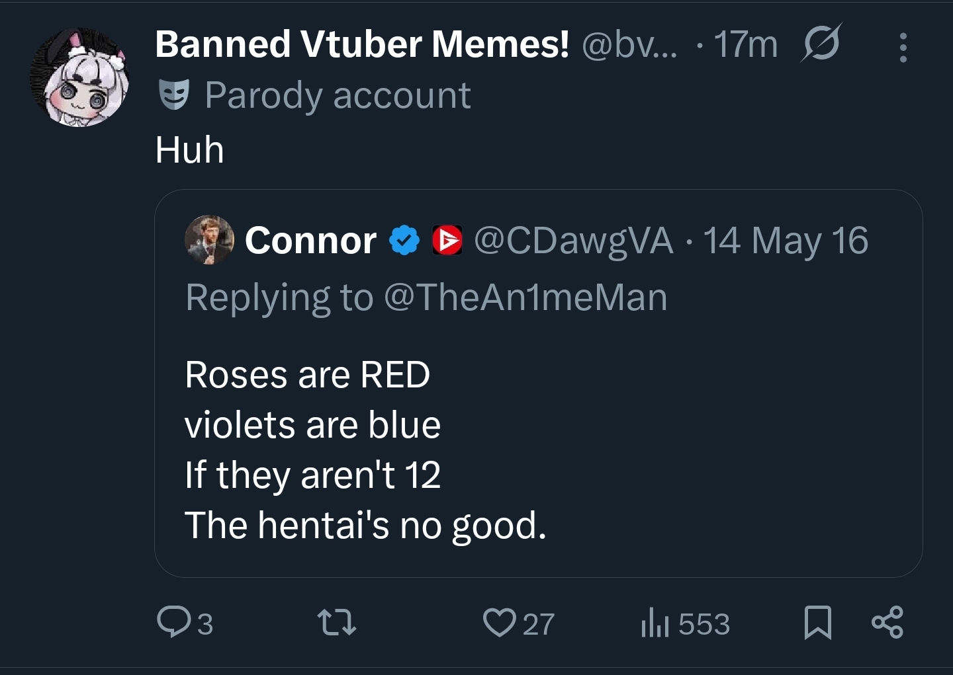
Task: Click the Parody account label
Action: pos(338,95)
